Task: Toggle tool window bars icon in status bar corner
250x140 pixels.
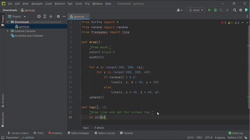Action: 3,138
